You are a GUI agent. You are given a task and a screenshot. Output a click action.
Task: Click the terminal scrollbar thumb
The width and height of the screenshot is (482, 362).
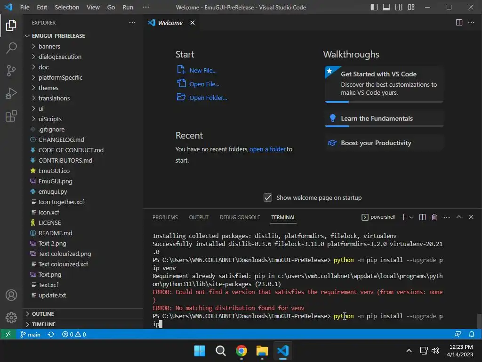pyautogui.click(x=479, y=321)
